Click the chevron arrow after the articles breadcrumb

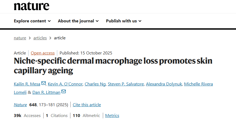50,38
